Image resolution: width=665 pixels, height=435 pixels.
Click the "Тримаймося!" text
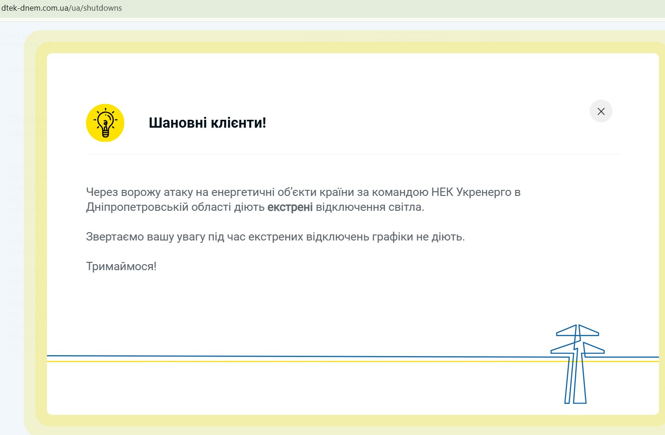tap(121, 266)
